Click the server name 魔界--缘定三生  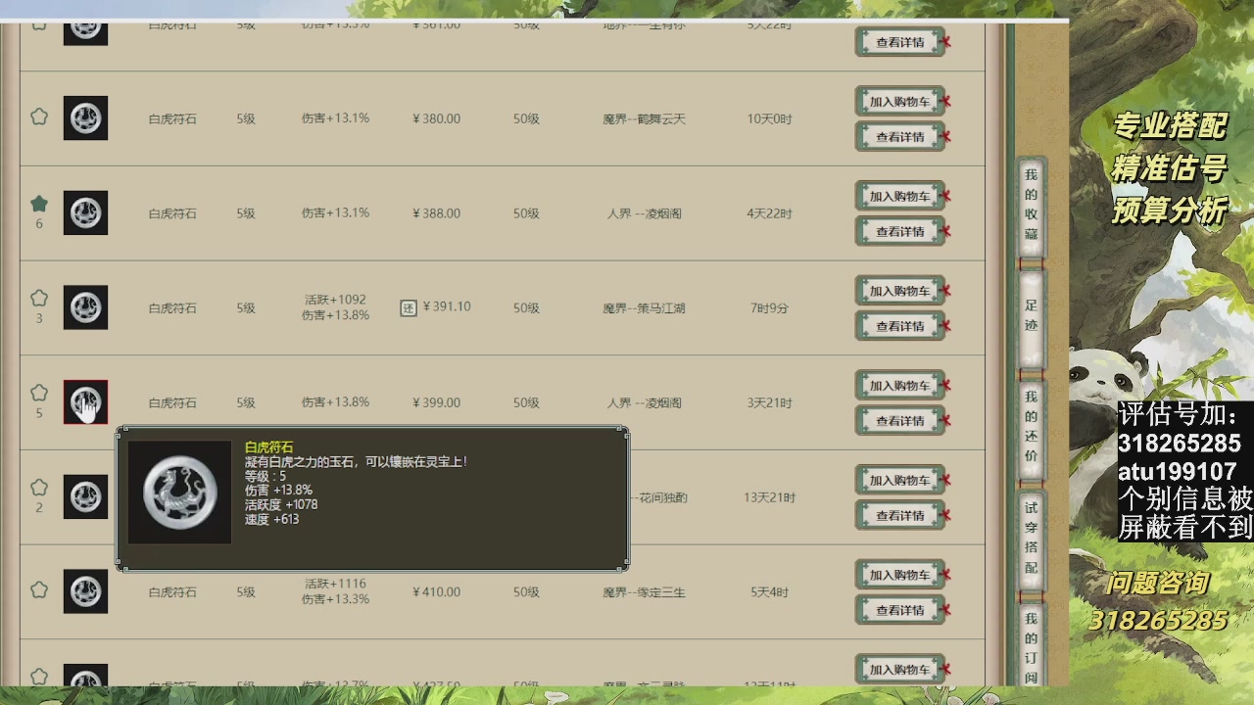pyautogui.click(x=644, y=592)
